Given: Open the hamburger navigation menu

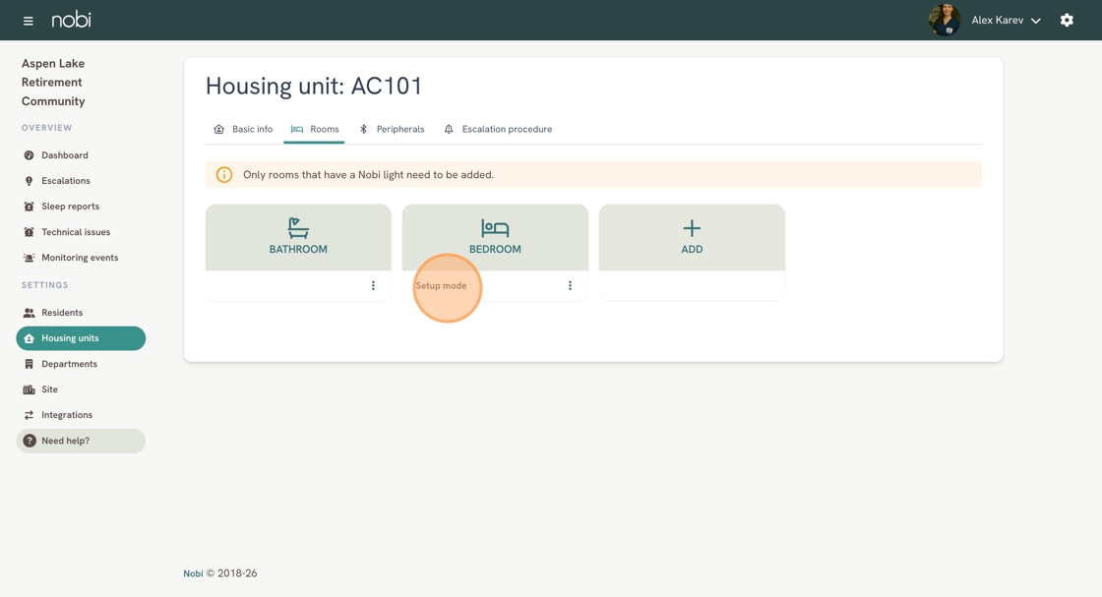Looking at the screenshot, I should (x=28, y=21).
